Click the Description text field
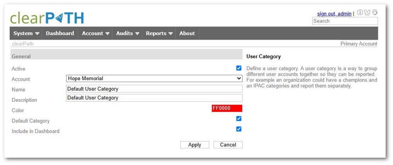 [x=154, y=98]
